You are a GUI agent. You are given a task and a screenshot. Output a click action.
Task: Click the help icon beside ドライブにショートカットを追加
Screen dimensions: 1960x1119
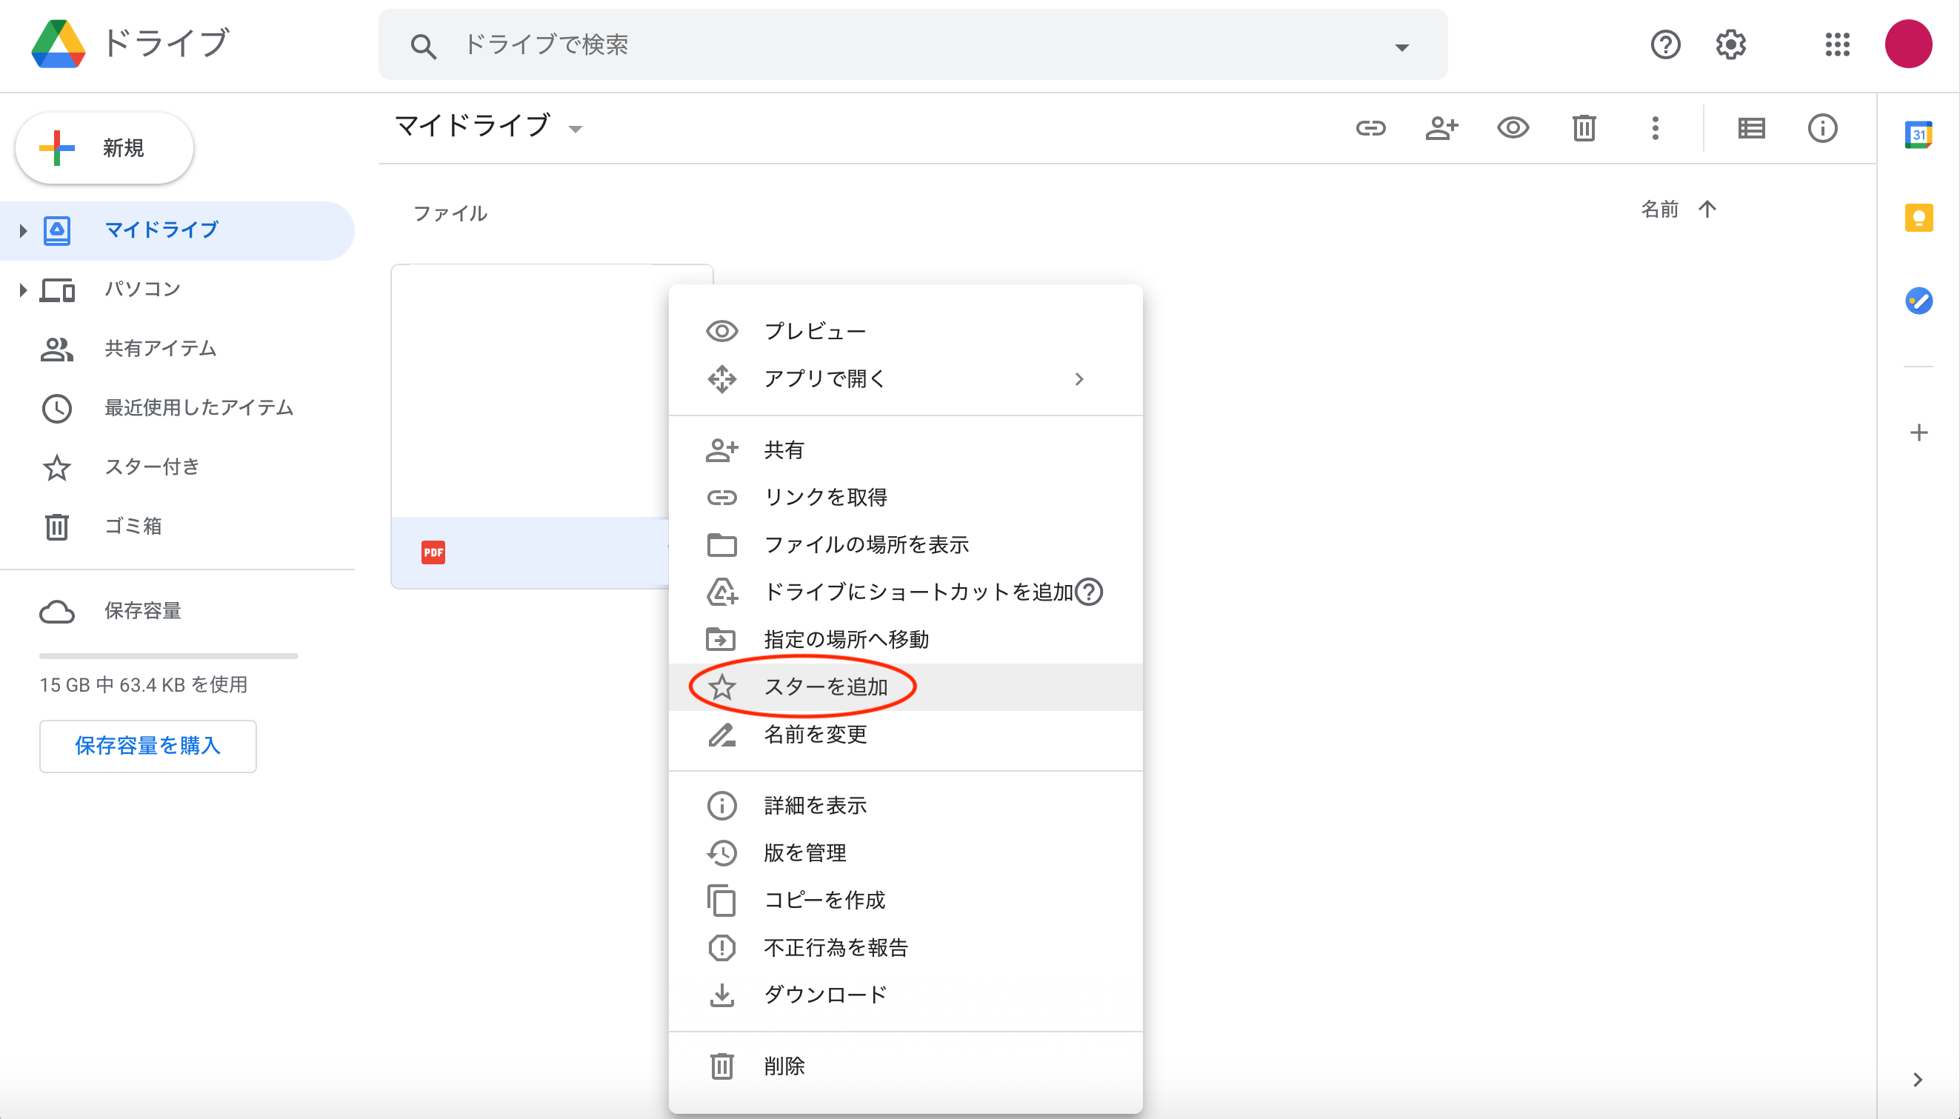1088,592
